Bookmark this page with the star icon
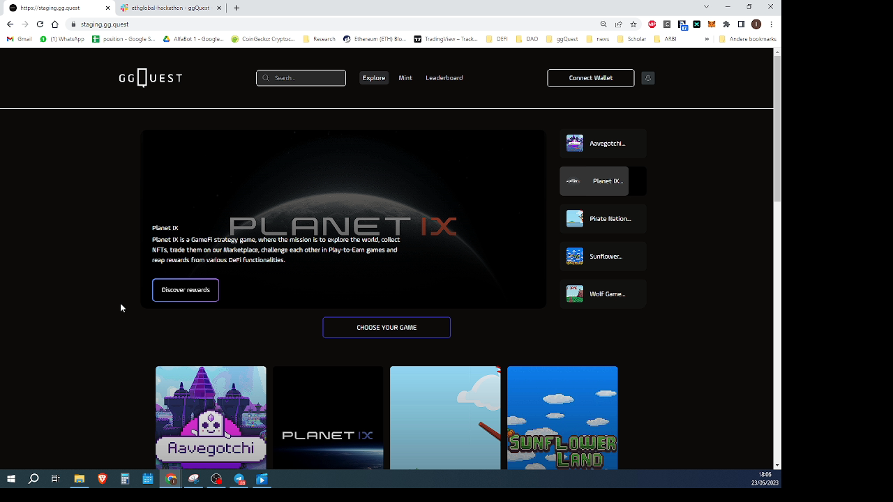 point(633,24)
